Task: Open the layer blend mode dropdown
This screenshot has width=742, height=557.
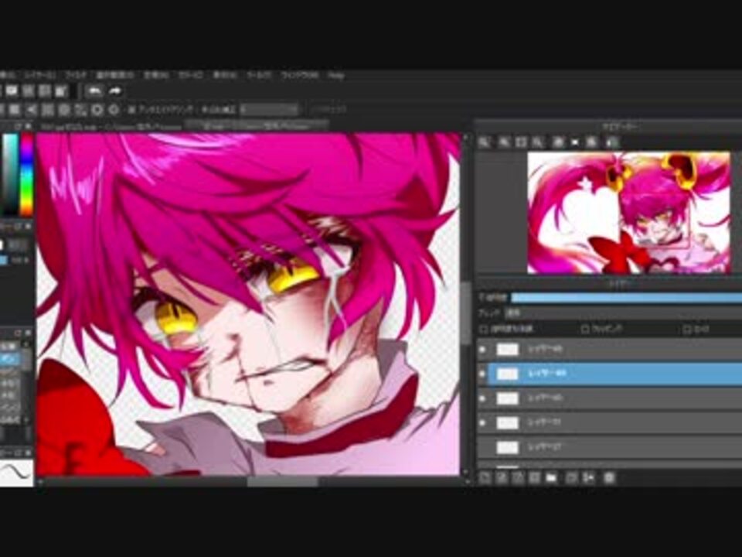Action: pyautogui.click(x=624, y=313)
